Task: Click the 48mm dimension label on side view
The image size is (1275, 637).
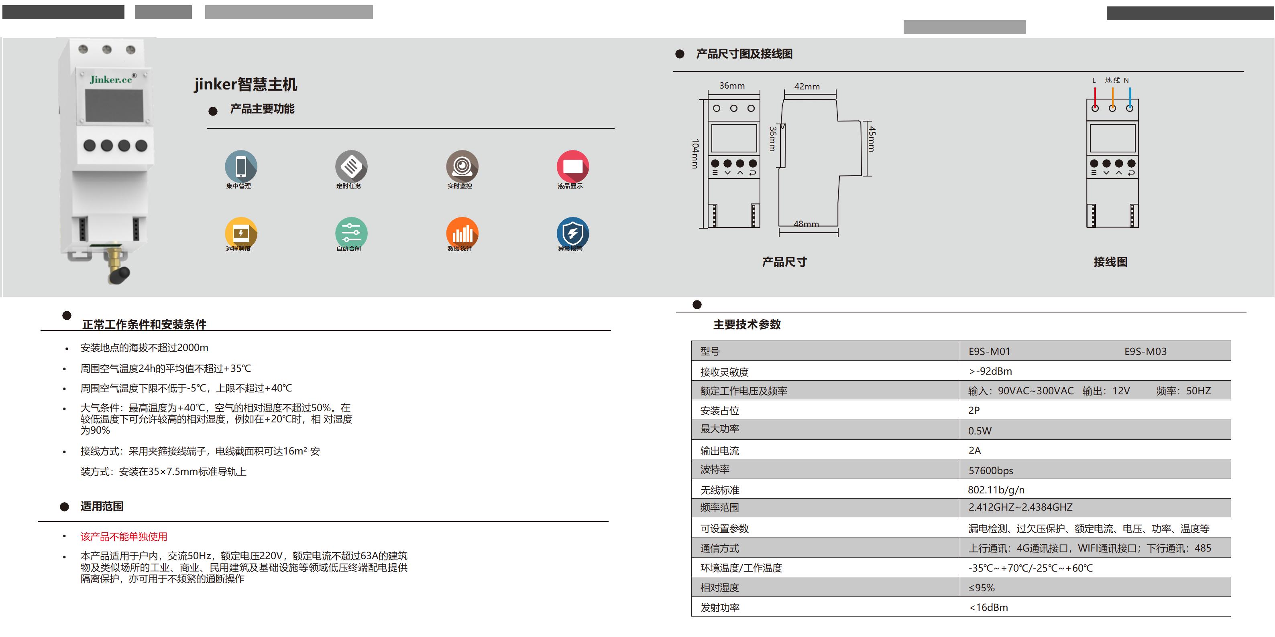Action: pos(806,224)
